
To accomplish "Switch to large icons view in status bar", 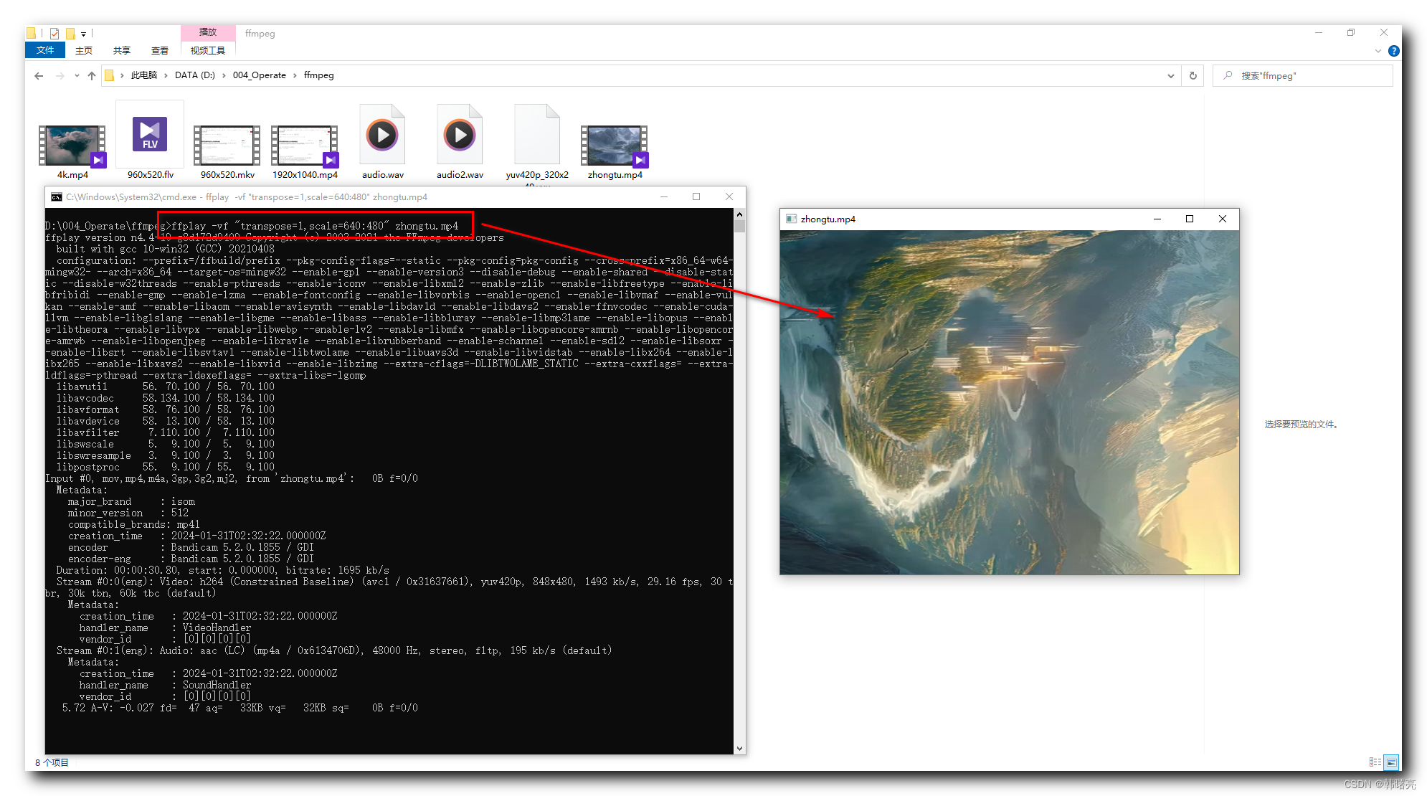I will [1392, 762].
